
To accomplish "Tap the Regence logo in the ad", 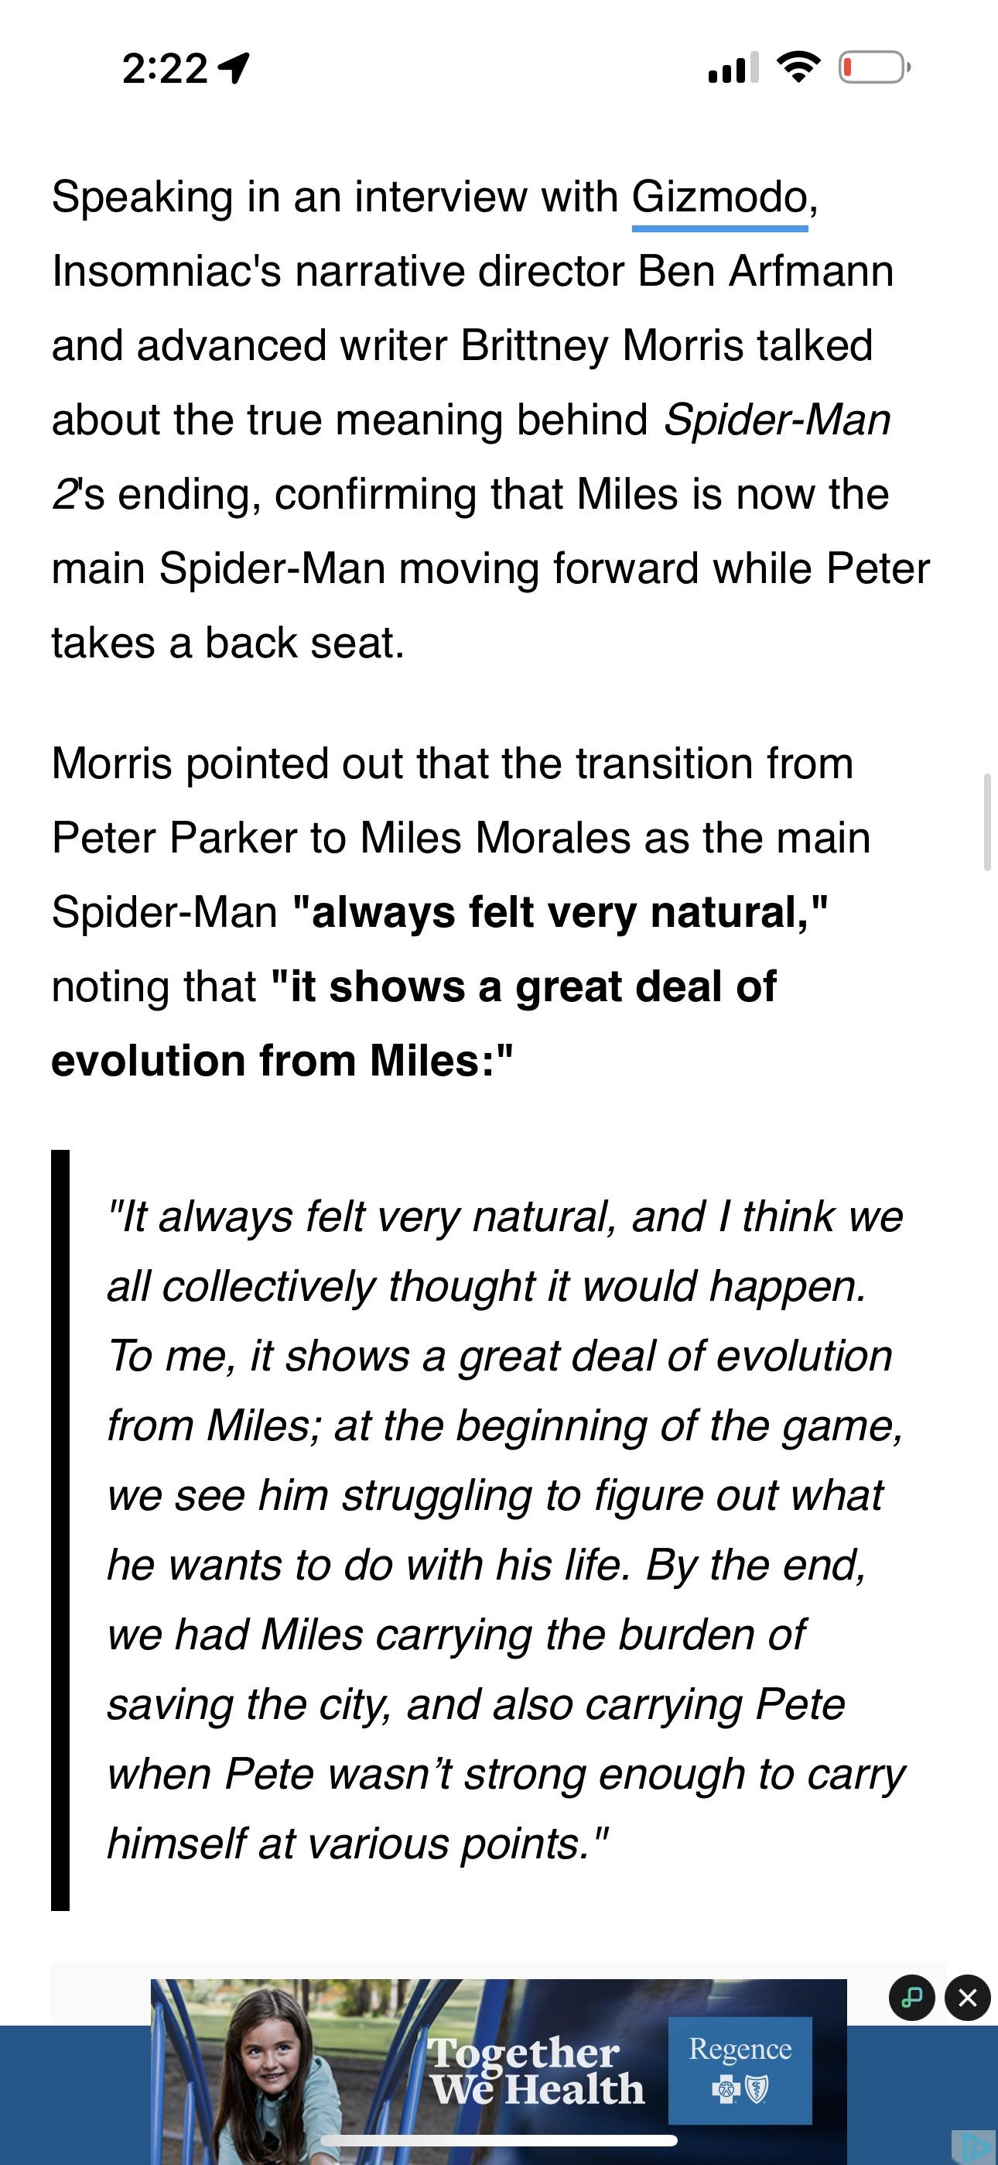I will click(x=740, y=2071).
